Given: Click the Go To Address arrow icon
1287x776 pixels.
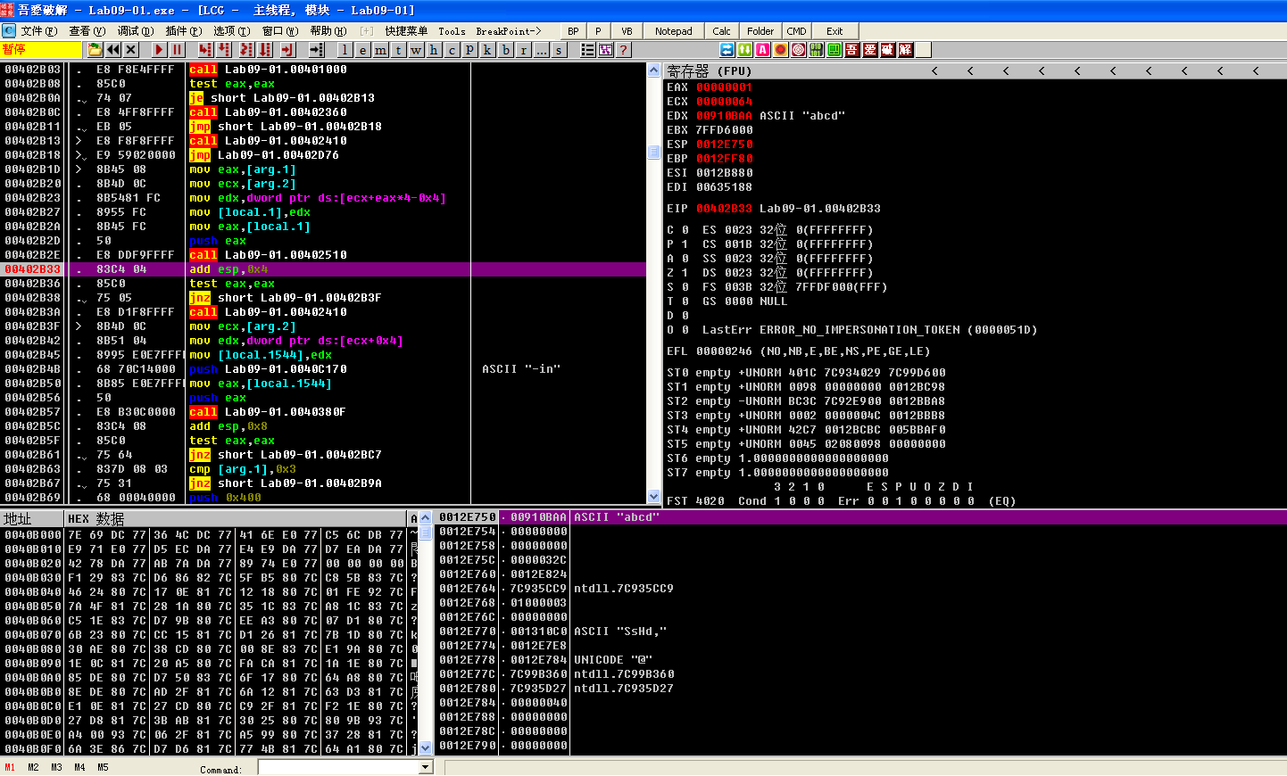Looking at the screenshot, I should coord(317,50).
